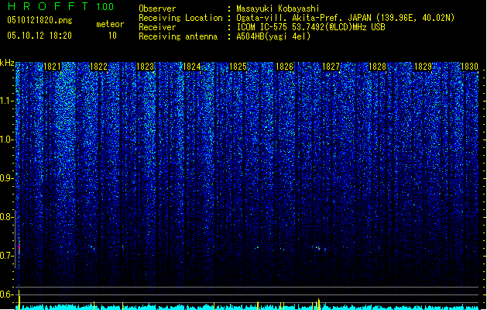Click receiver value ICOM IC-575 53.7492 MHz

pos(310,27)
